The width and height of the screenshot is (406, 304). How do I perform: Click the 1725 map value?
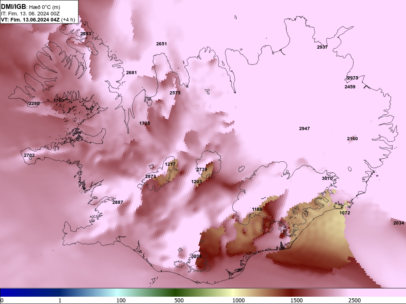[x=145, y=123]
